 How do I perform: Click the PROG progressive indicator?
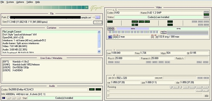click(x=111, y=62)
